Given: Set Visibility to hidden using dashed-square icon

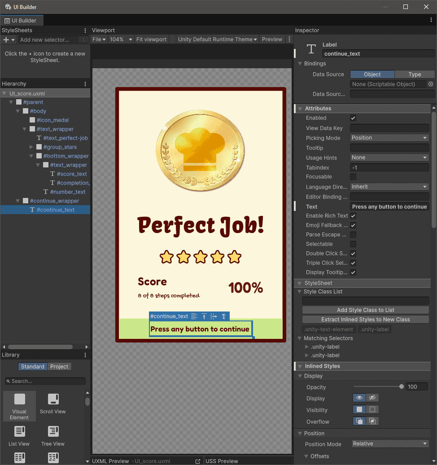Looking at the screenshot, I should tap(372, 410).
